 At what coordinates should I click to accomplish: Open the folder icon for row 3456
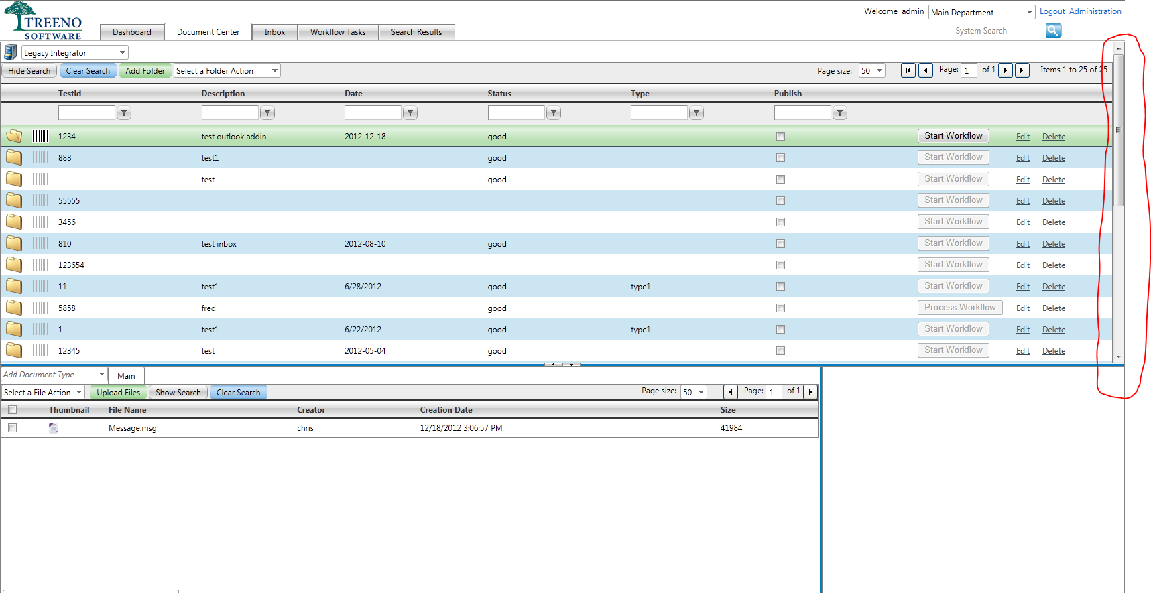point(14,222)
